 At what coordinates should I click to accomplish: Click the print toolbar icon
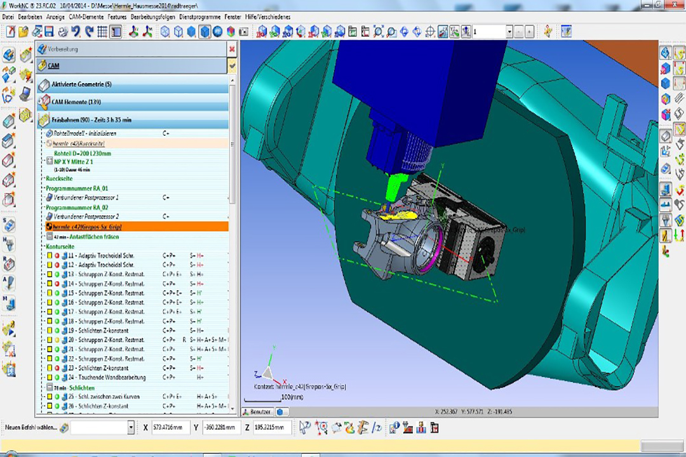click(x=63, y=32)
